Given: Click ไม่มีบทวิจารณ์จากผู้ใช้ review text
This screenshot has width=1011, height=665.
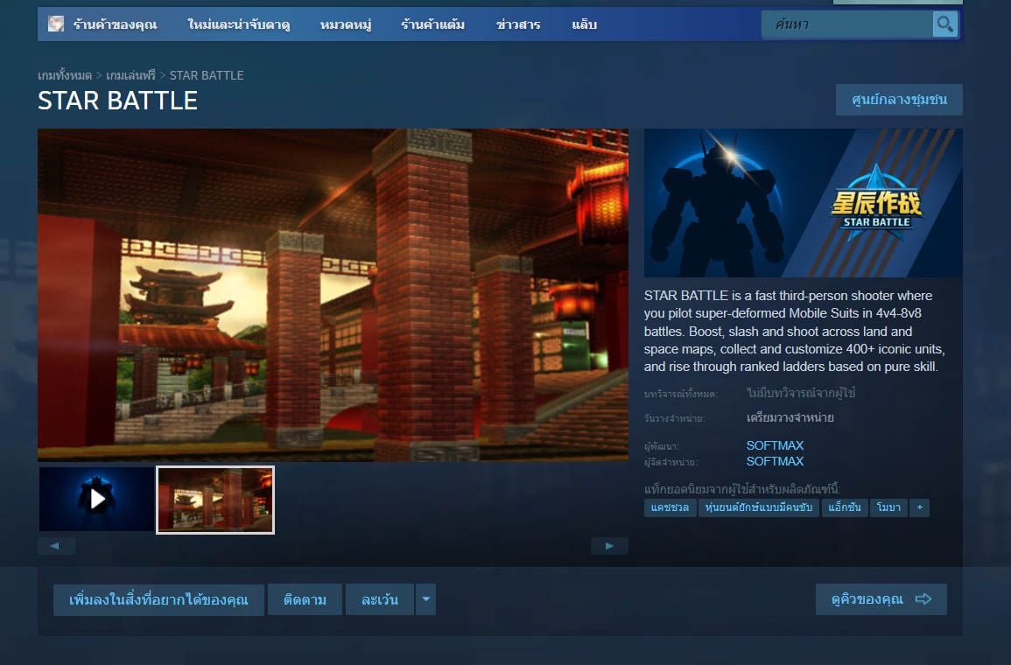Looking at the screenshot, I should tap(801, 393).
